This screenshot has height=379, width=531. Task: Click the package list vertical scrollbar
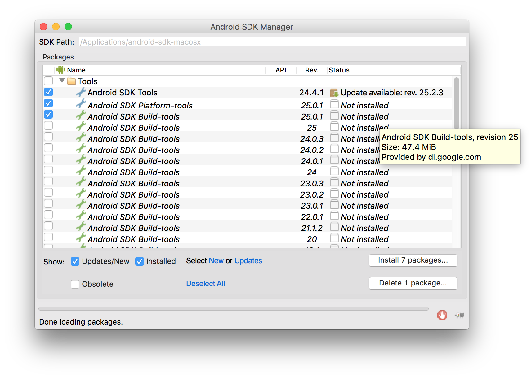click(x=457, y=103)
